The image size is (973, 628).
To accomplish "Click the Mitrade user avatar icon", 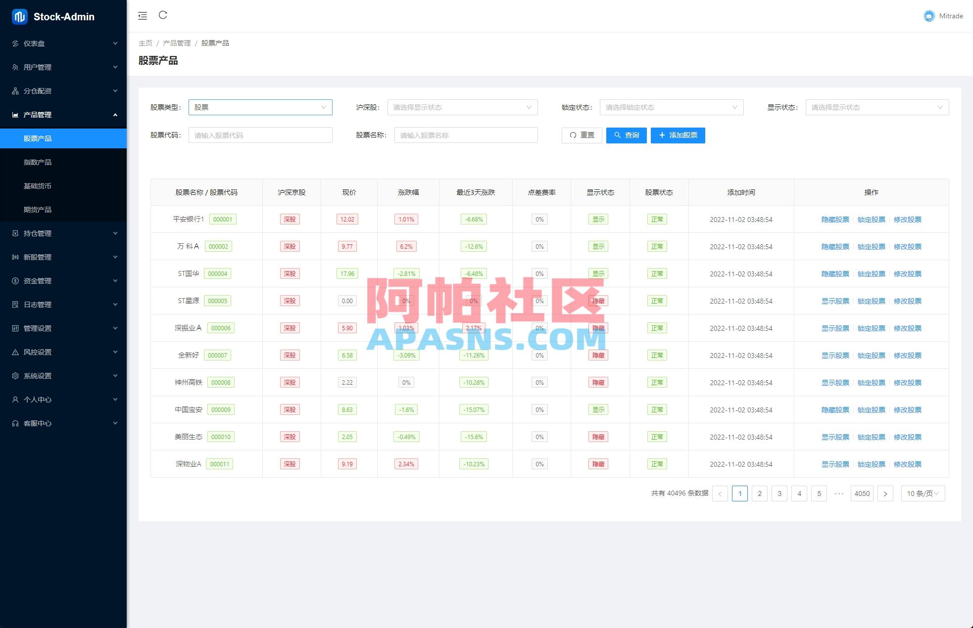I will pyautogui.click(x=929, y=16).
